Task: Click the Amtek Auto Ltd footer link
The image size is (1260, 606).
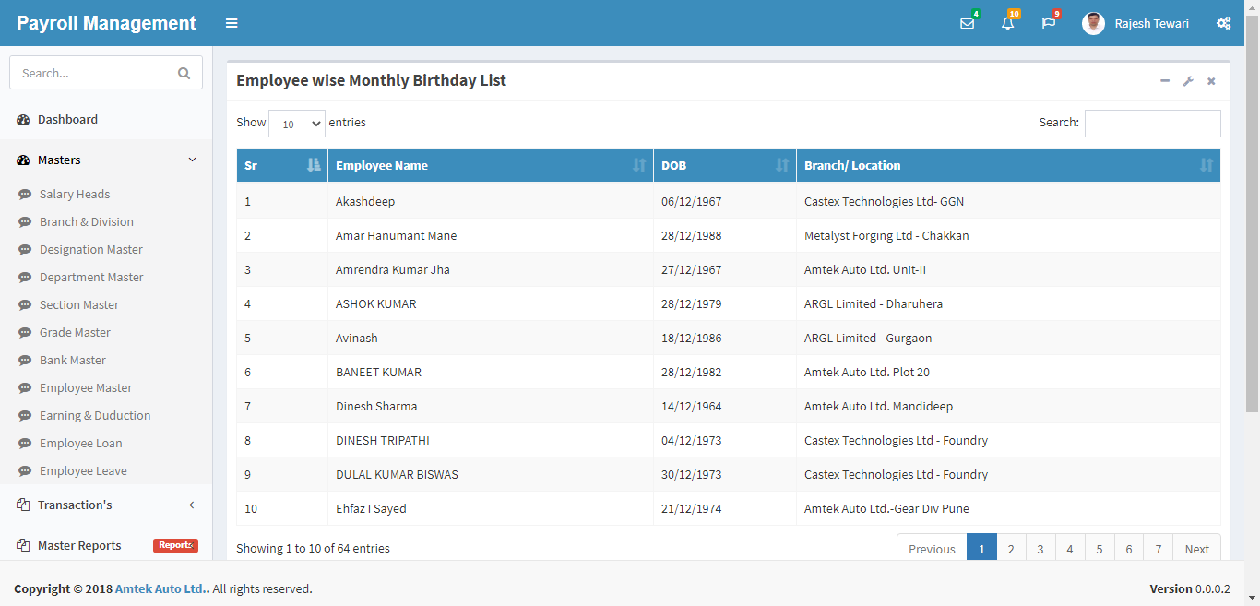Action: [161, 588]
